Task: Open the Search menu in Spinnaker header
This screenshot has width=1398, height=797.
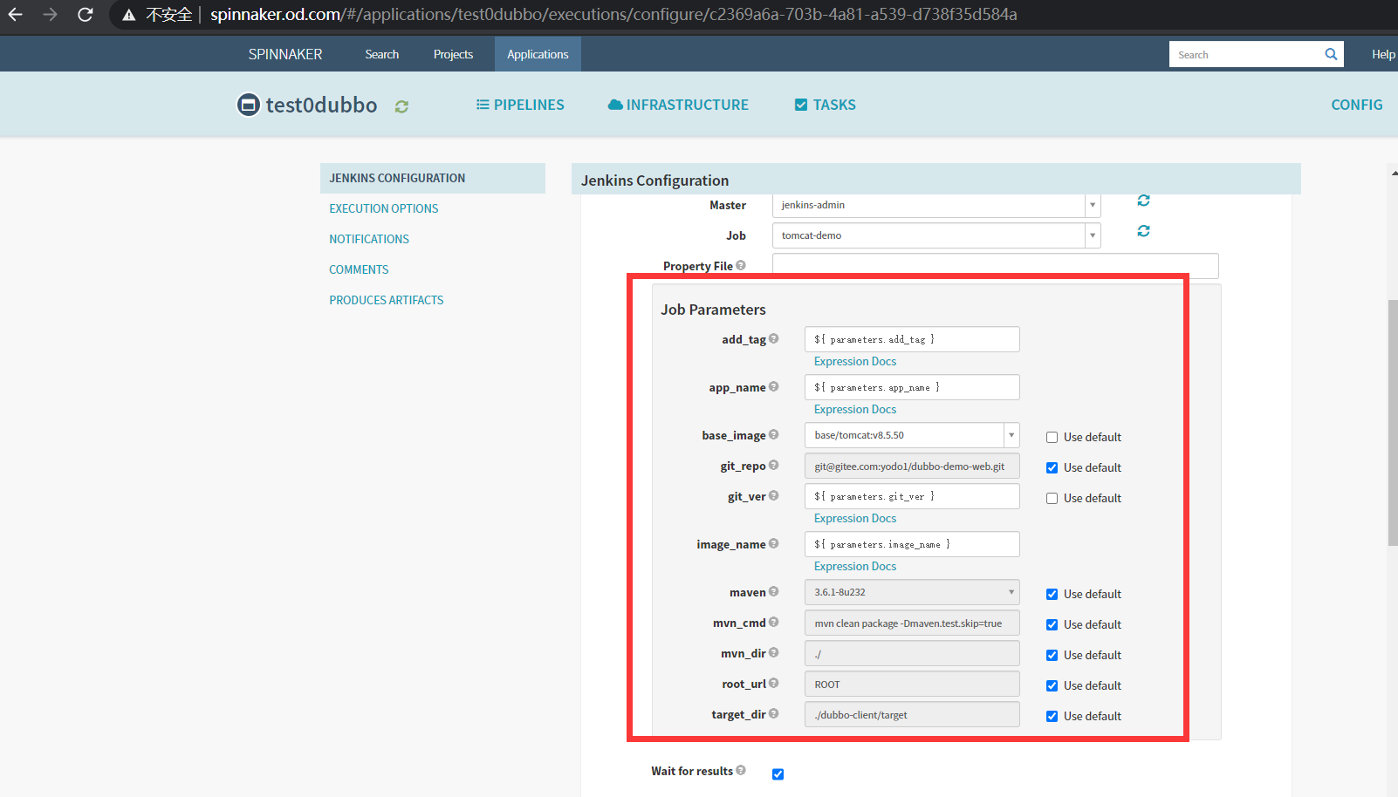Action: [x=382, y=54]
